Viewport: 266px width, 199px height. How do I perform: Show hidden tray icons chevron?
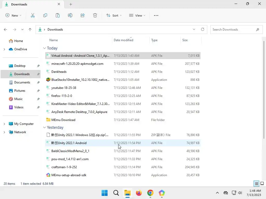[x=217, y=193]
